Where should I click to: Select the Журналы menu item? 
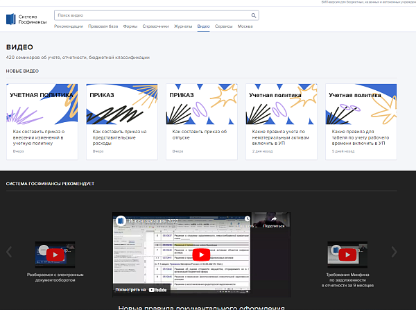pos(183,26)
